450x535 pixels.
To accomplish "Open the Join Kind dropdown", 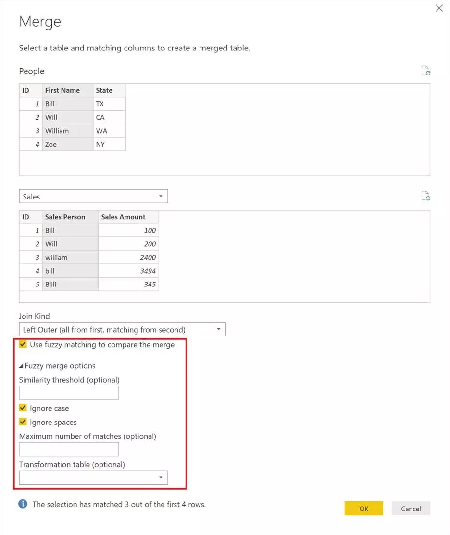I will (x=122, y=329).
